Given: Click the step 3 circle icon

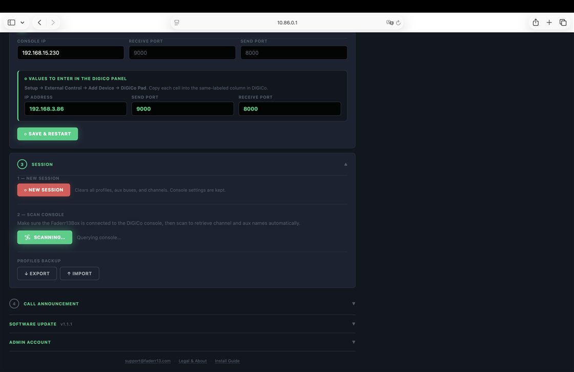Looking at the screenshot, I should 22,164.
